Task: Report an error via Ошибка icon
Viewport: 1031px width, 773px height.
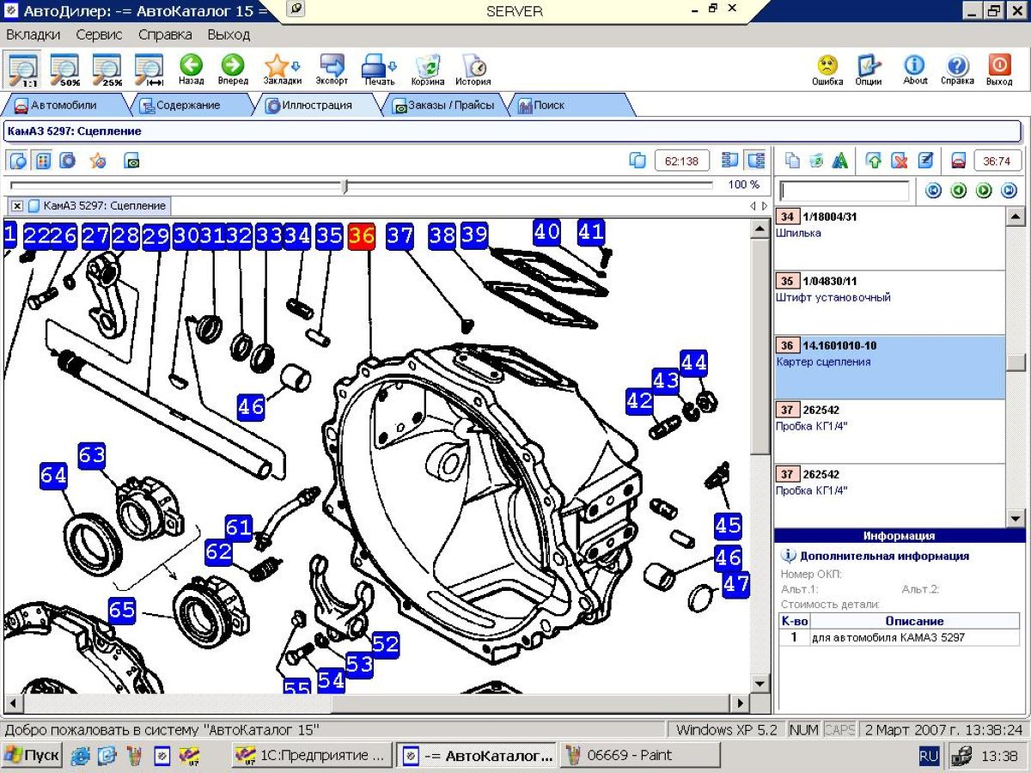Action: [827, 70]
